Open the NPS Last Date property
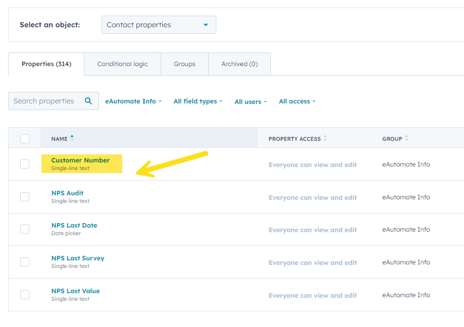Screen dimensions: 464x327 click(x=74, y=226)
